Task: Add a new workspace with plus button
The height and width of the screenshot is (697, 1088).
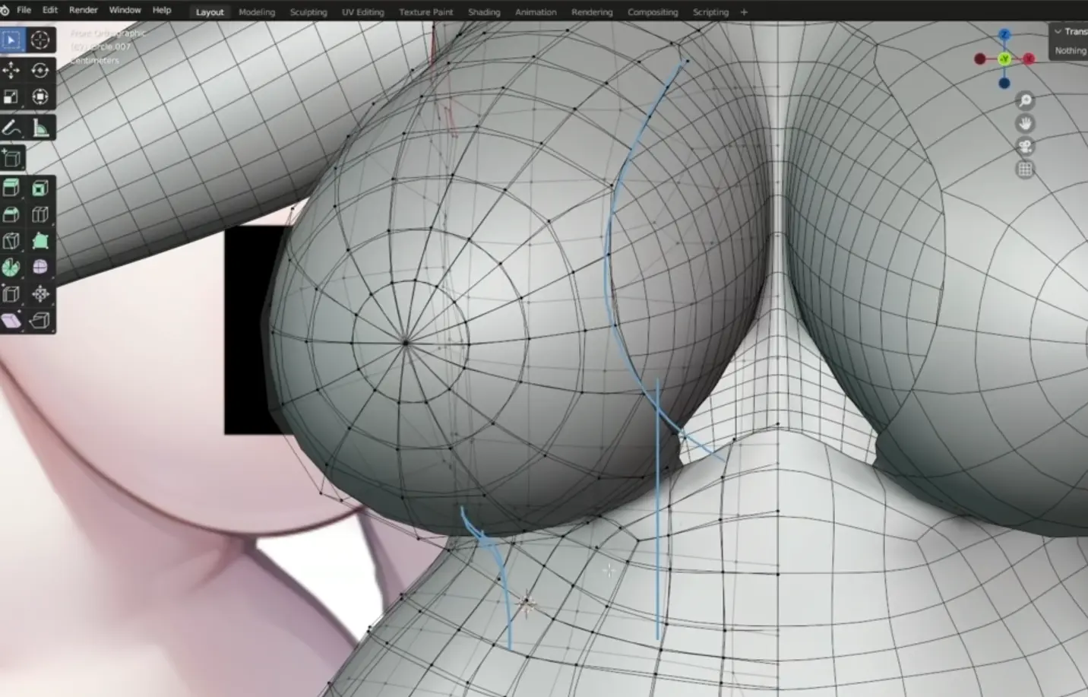Action: click(x=744, y=12)
